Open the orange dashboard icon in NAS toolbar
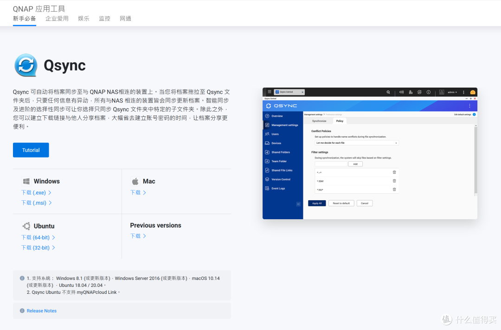This screenshot has height=330, width=501. tap(473, 92)
